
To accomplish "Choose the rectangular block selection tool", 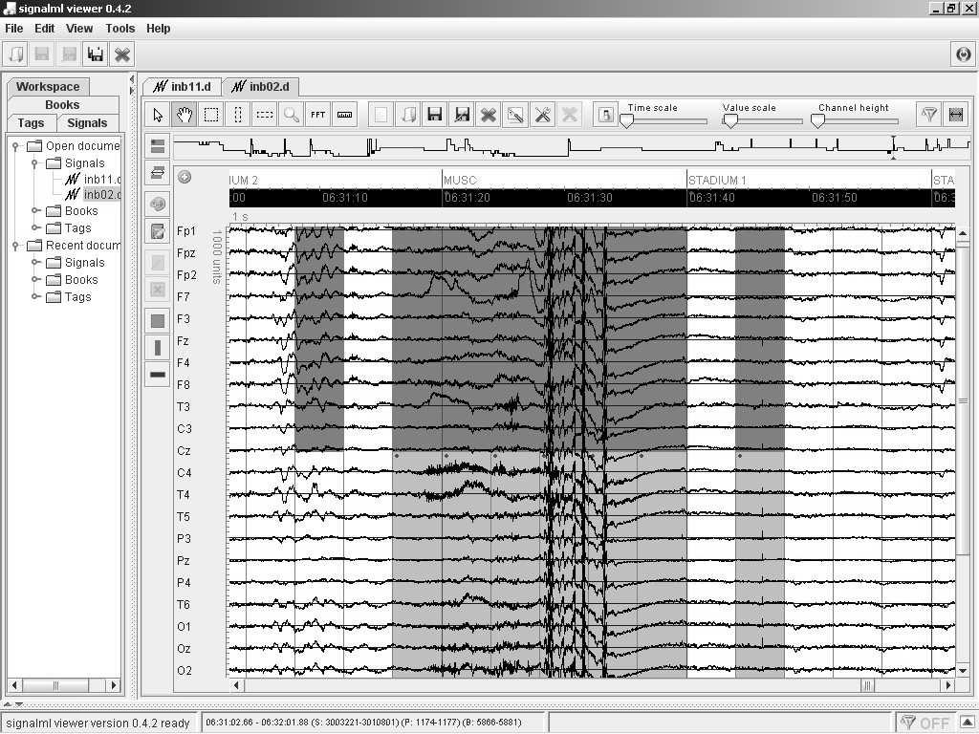I will tap(211, 115).
